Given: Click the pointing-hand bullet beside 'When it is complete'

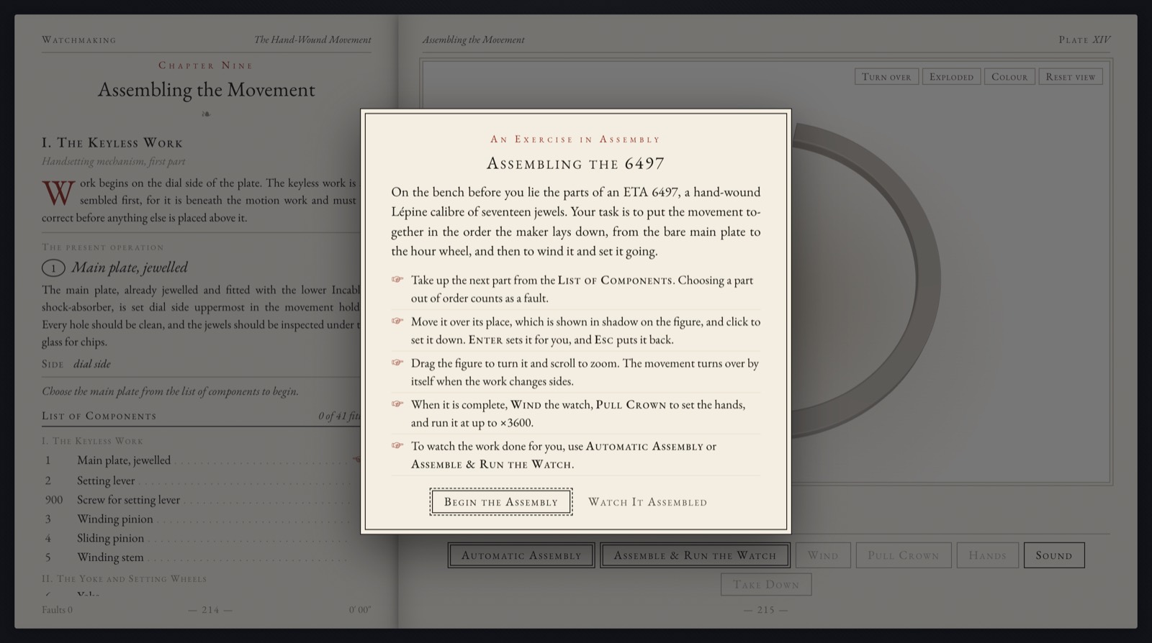Looking at the screenshot, I should (397, 403).
